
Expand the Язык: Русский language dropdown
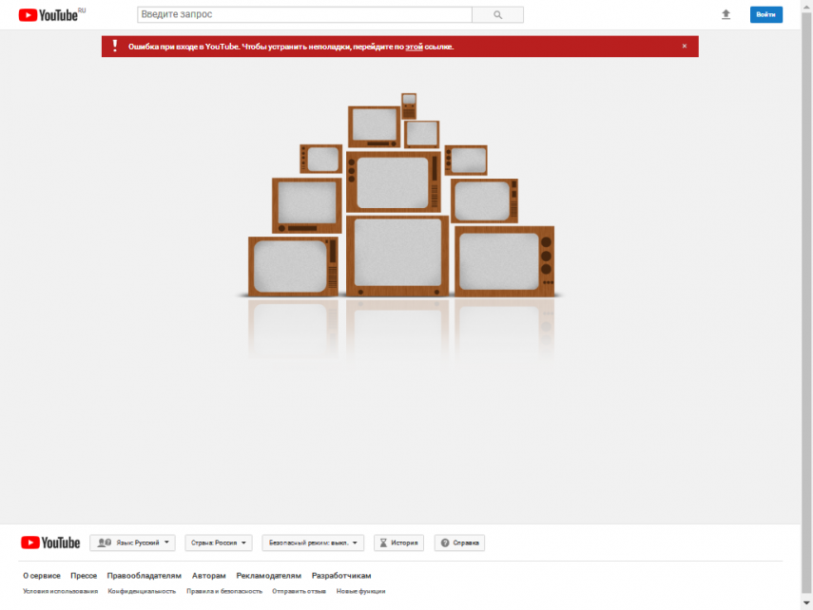point(132,543)
